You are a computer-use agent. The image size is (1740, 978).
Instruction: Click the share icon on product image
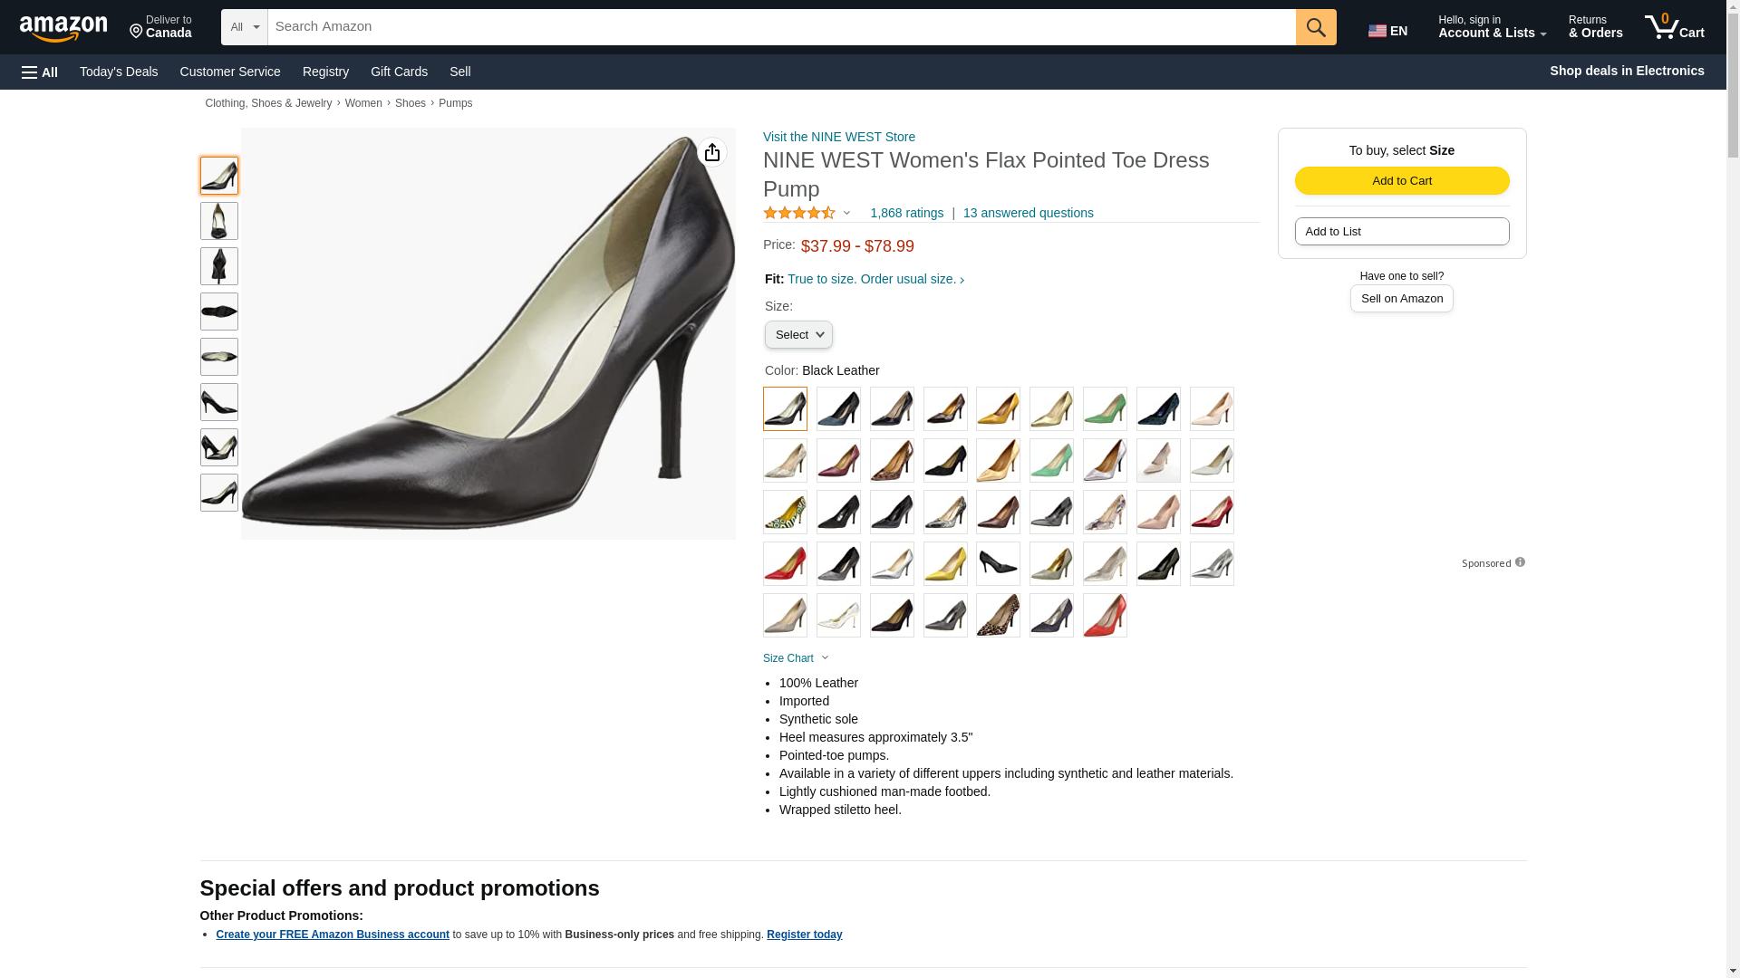tap(711, 152)
